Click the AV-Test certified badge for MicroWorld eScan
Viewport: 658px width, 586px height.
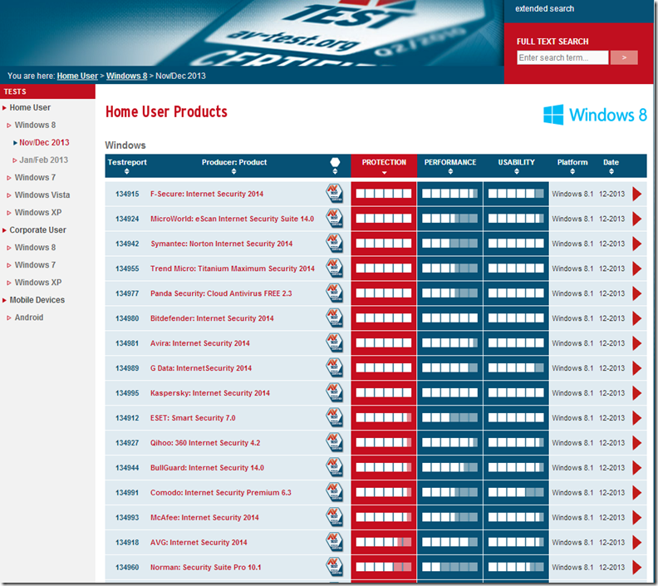[x=335, y=219]
